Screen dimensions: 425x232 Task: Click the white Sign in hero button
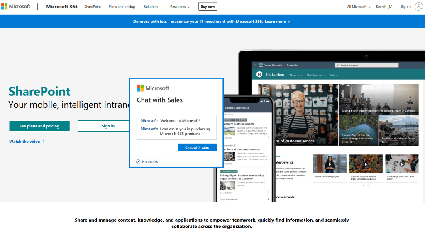click(103, 126)
